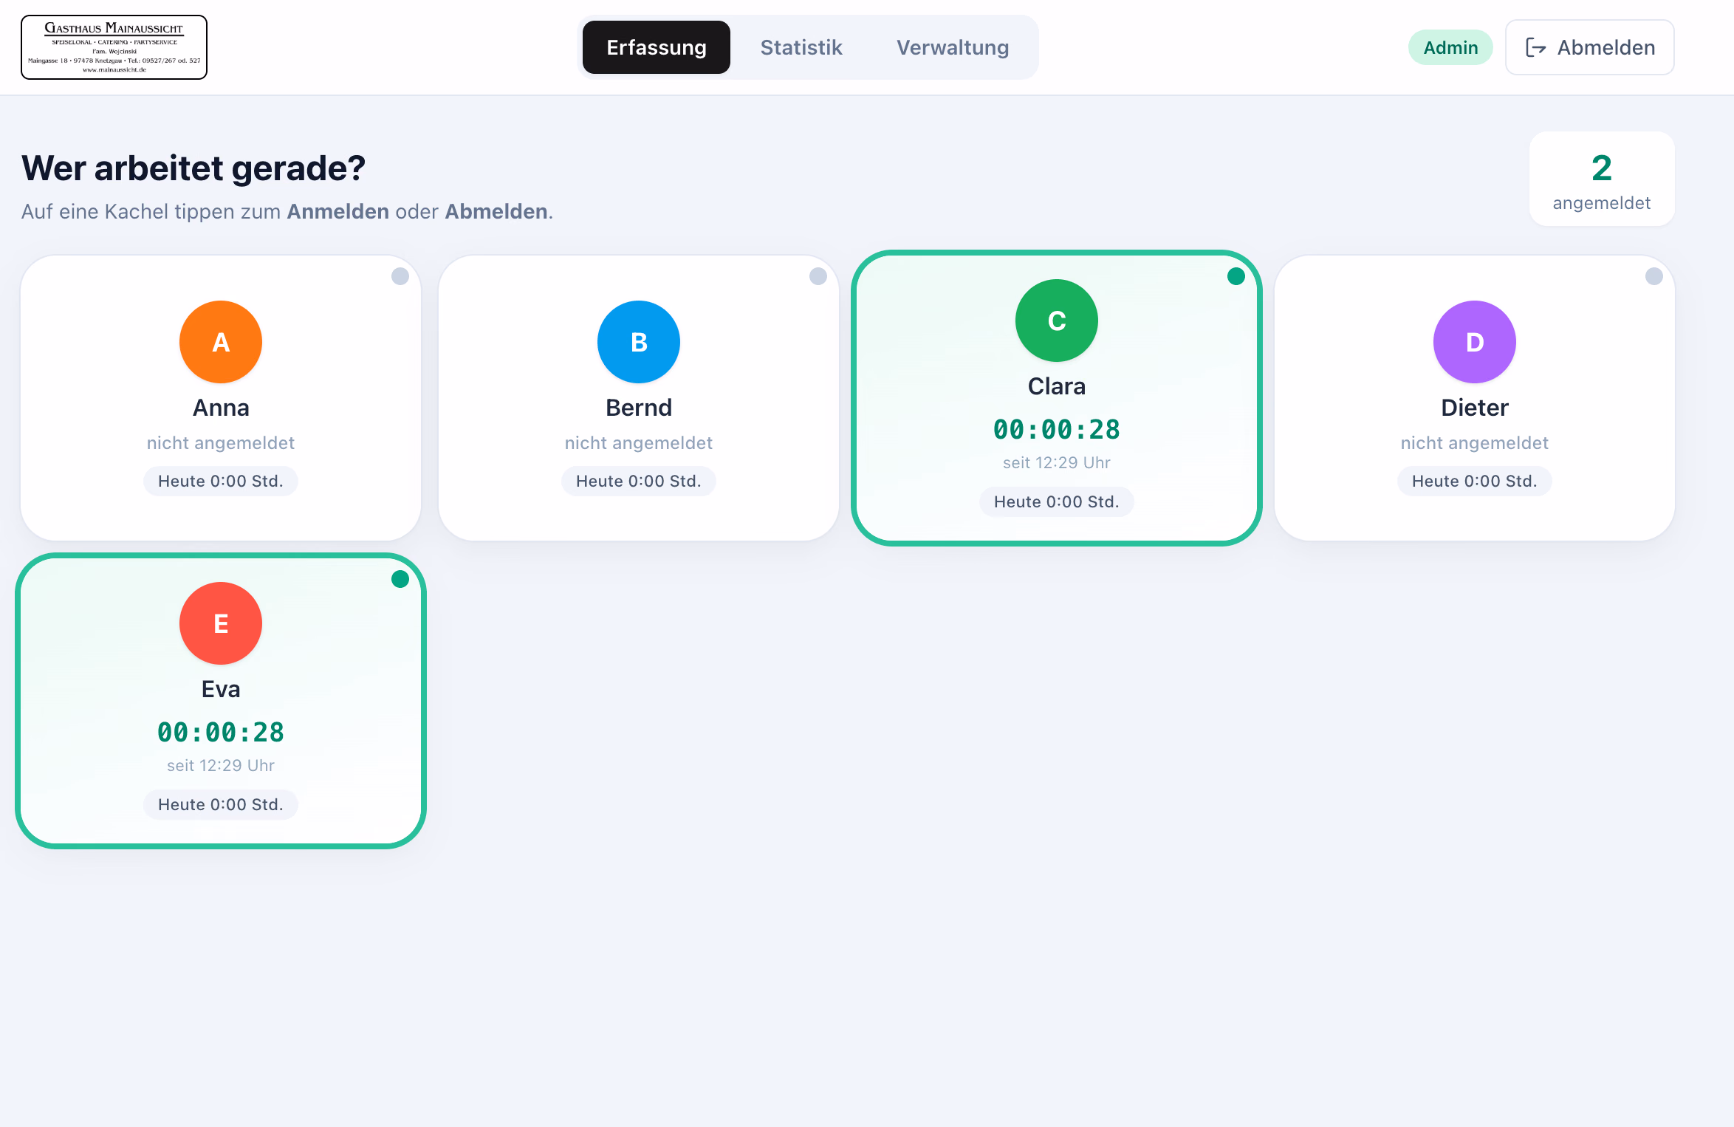Click the bold word 'Anmelden' in the instruction text

(338, 211)
